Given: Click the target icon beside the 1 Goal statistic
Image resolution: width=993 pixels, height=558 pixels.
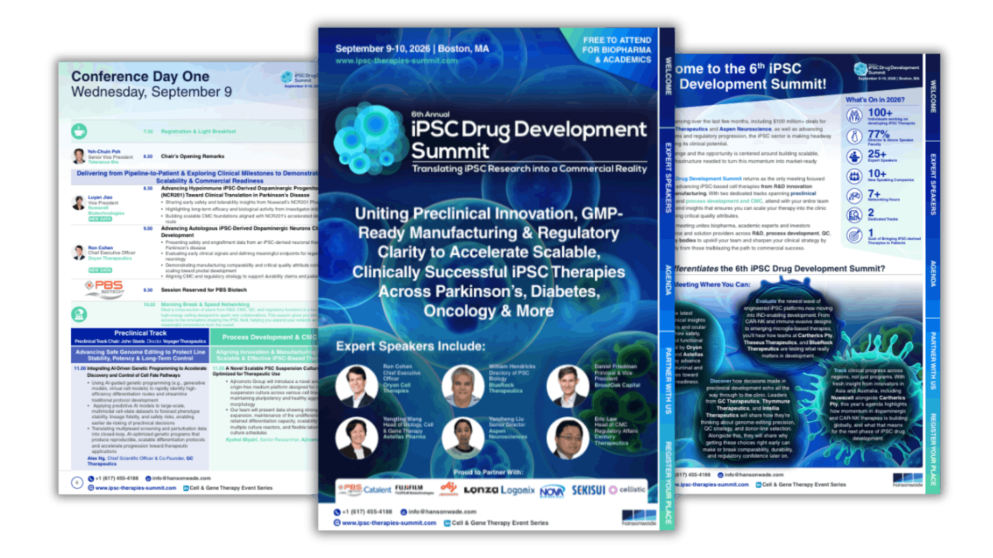Looking at the screenshot, I should pyautogui.click(x=854, y=235).
